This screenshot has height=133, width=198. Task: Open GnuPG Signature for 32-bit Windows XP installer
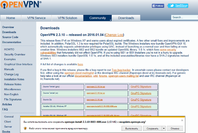141,106
